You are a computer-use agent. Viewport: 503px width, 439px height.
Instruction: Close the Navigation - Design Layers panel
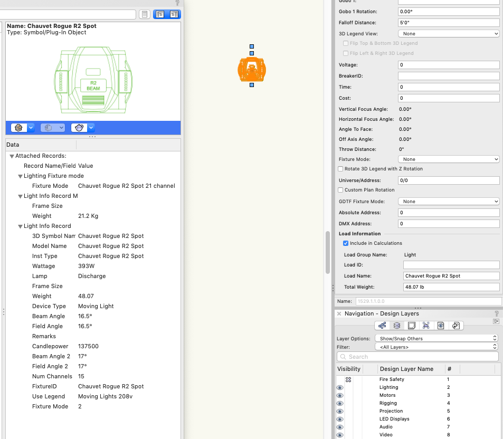338,313
